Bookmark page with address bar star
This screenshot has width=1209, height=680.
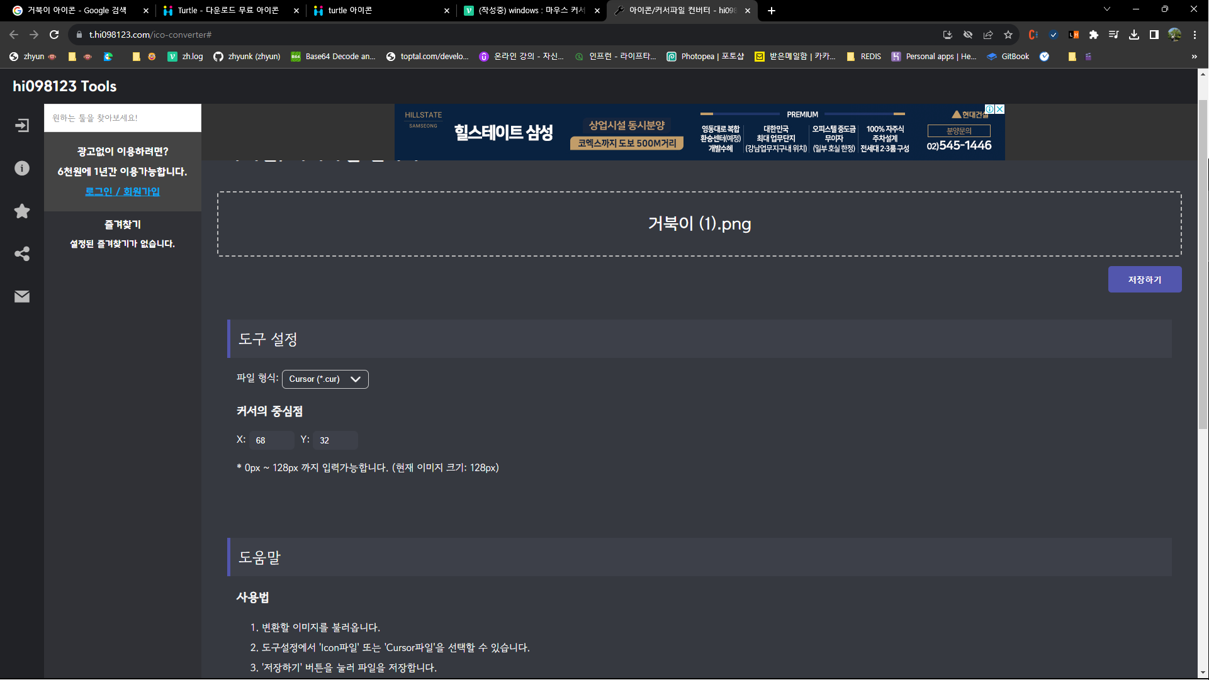1008,35
